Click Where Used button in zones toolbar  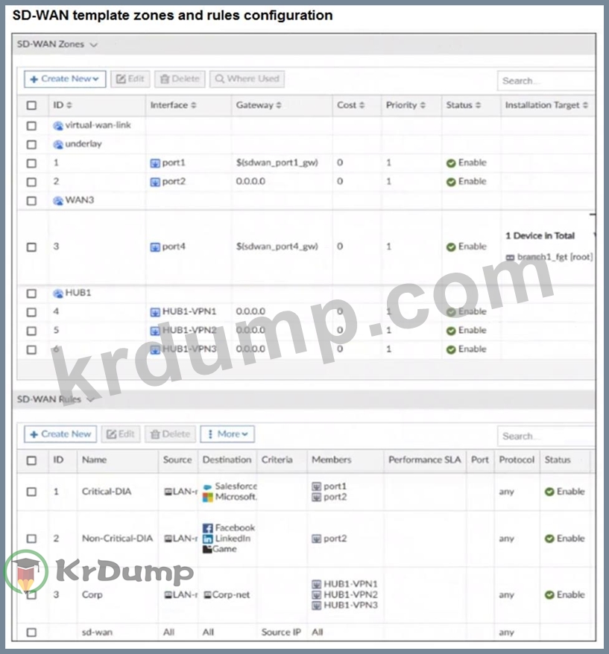pos(246,79)
